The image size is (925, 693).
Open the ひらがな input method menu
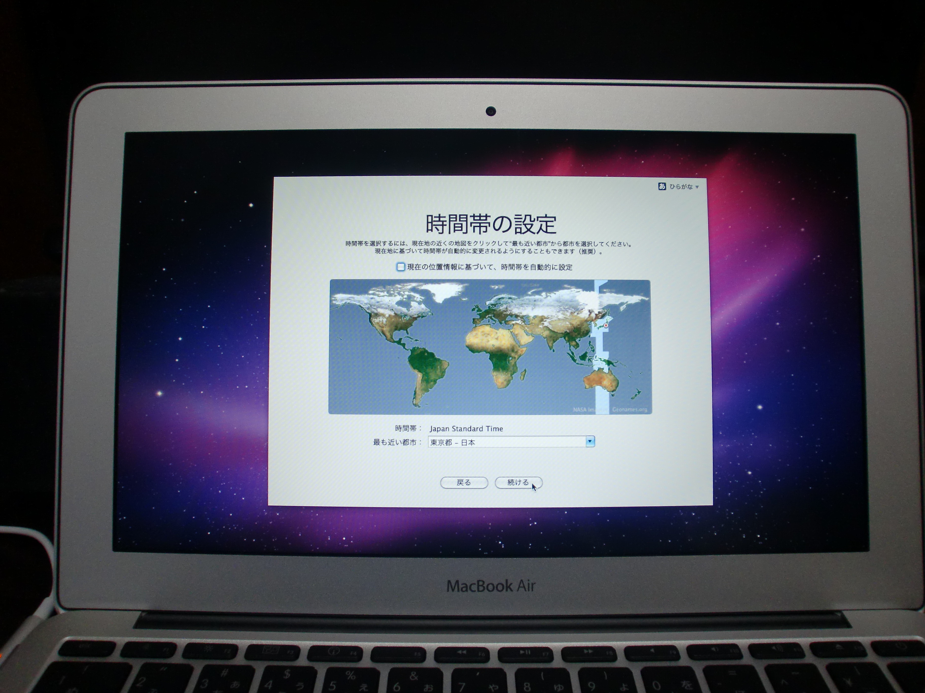click(x=684, y=187)
